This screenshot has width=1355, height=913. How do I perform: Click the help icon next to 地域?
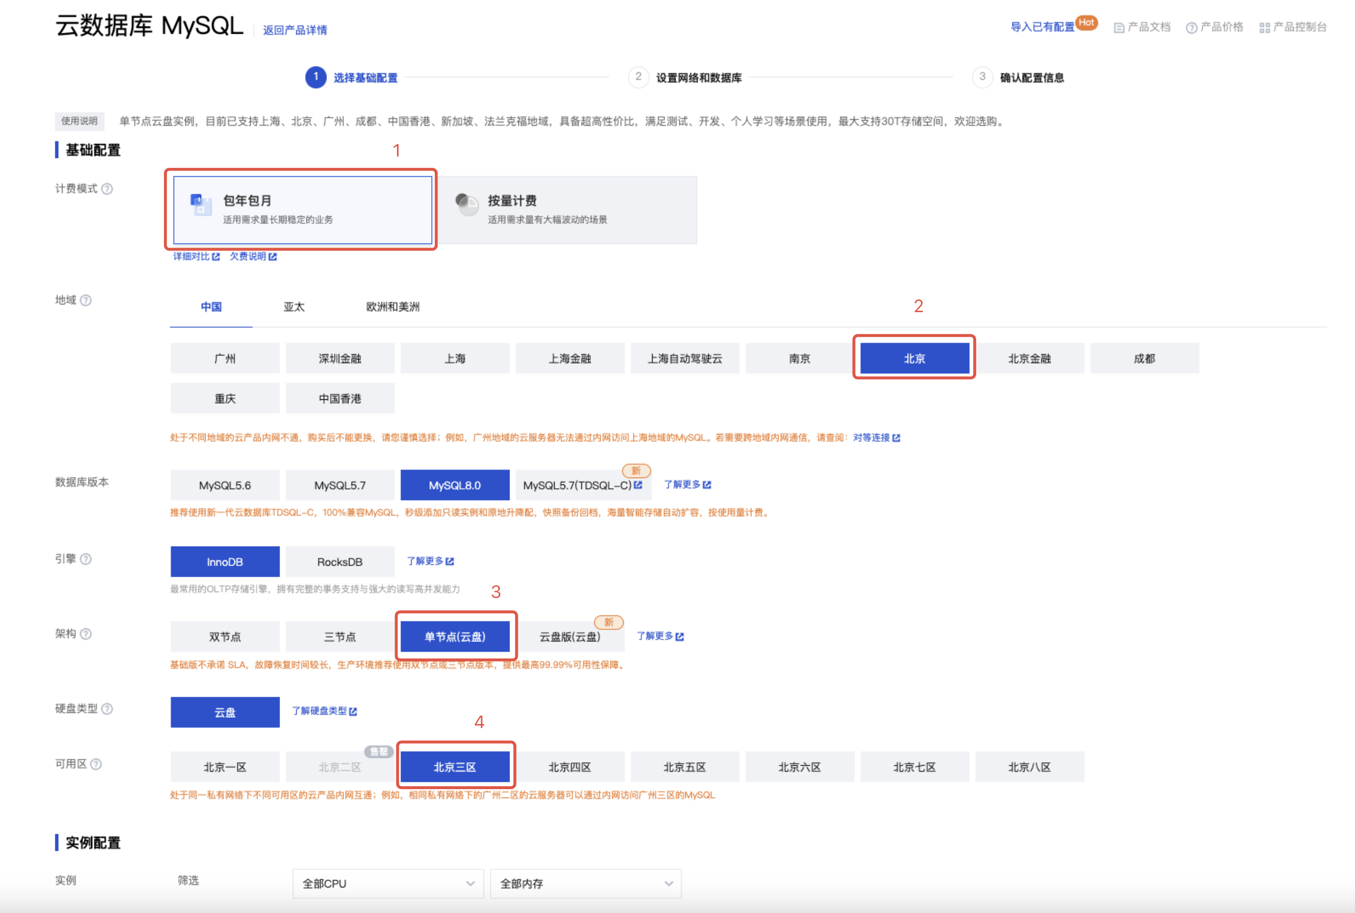(86, 300)
